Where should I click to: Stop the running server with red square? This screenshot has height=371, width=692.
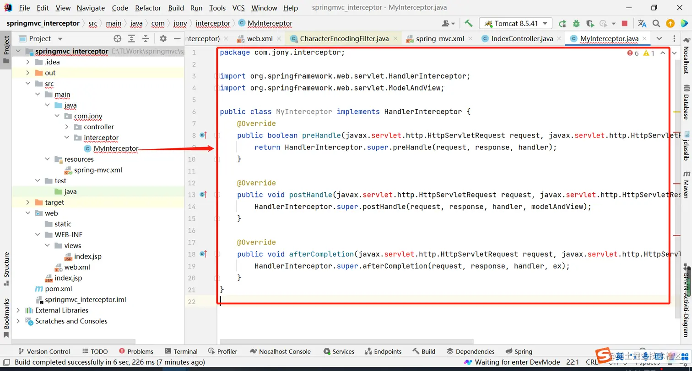[x=625, y=23]
